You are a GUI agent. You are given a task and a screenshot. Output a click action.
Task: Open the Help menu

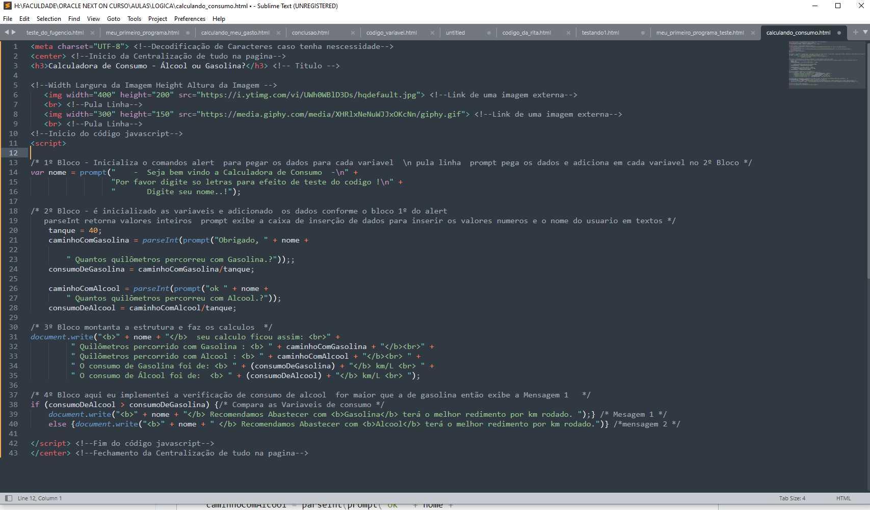click(x=219, y=19)
